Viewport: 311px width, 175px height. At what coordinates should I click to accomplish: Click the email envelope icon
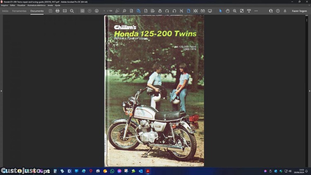coord(65,11)
